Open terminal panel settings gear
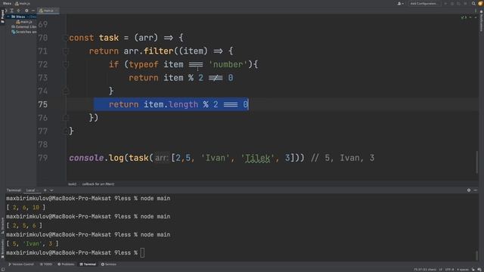484x272 pixels. (x=469, y=190)
